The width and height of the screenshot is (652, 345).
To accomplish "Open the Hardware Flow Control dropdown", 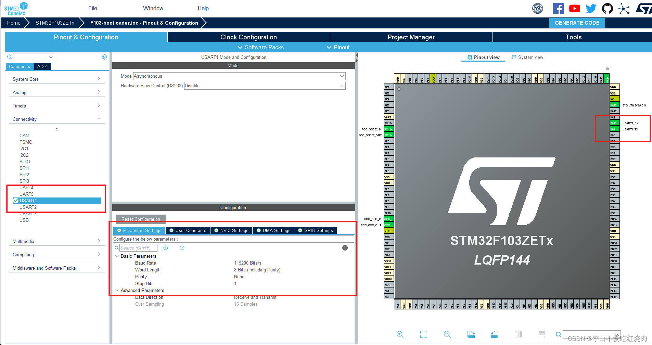I will click(264, 86).
